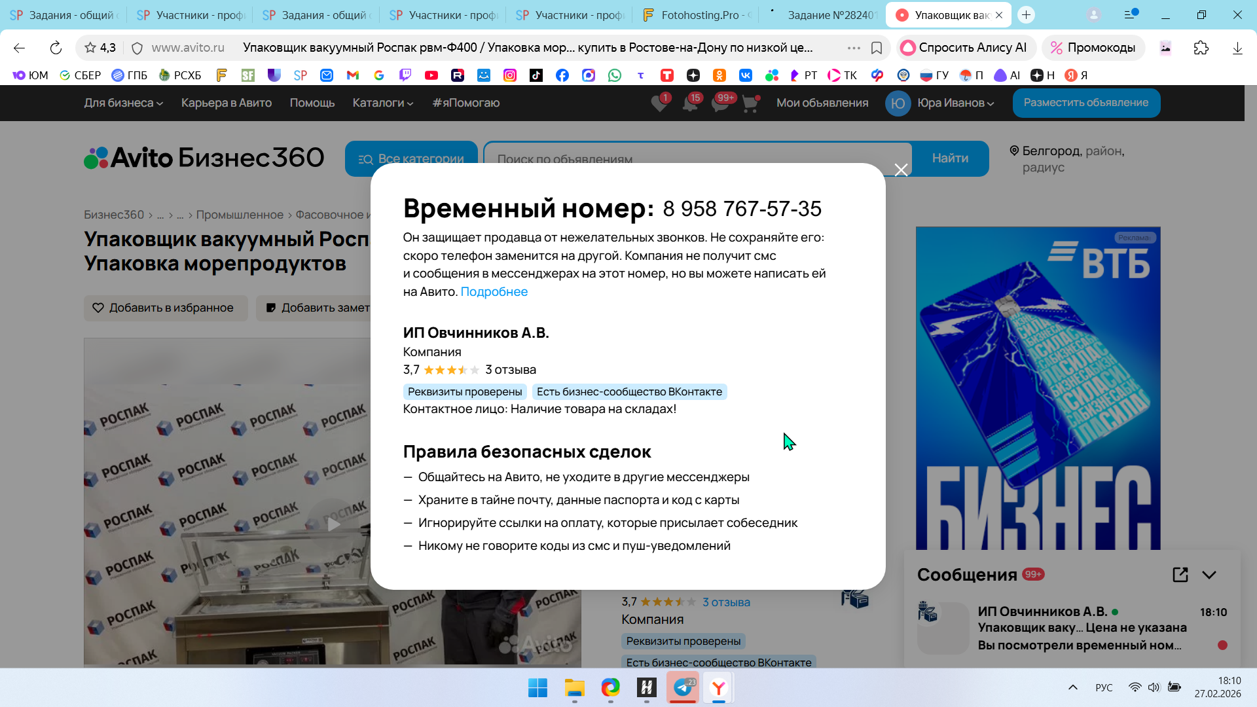The width and height of the screenshot is (1257, 707).
Task: Open the Messages widget in a new window
Action: coord(1180,575)
